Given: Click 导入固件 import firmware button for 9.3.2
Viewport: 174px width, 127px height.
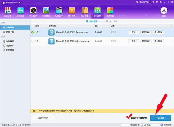Looking at the screenshot, I should (158, 32).
